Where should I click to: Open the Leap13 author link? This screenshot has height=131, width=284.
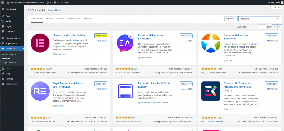coord(229,61)
